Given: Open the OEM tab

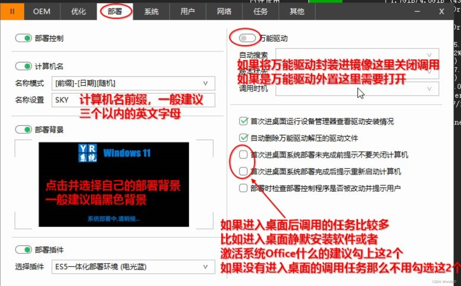Looking at the screenshot, I should 42,12.
